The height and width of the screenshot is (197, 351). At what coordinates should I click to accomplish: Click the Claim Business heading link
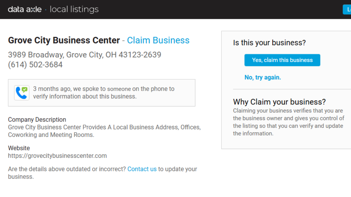pos(158,40)
